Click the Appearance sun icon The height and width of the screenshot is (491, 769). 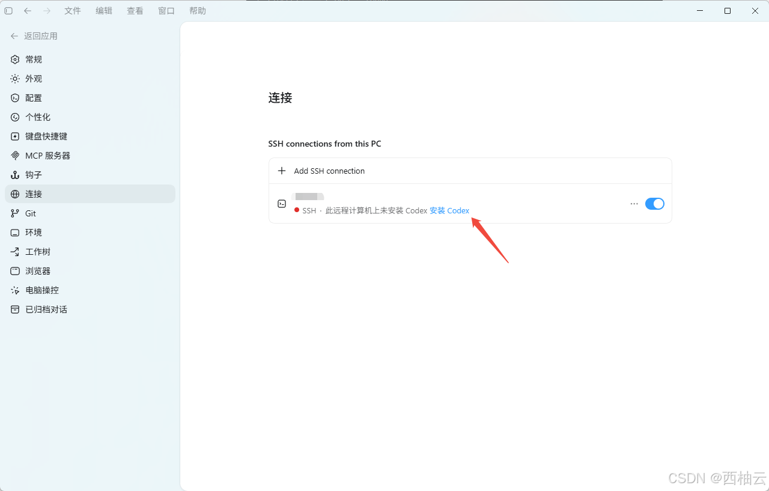coord(15,79)
